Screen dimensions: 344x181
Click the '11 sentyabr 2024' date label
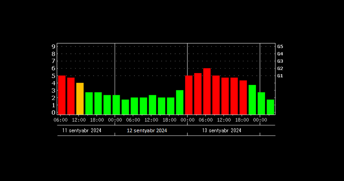82,130
